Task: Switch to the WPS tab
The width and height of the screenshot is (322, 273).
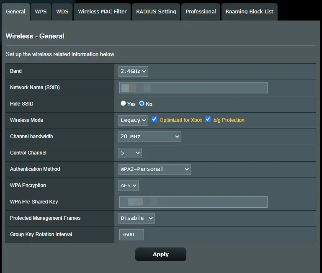Action: click(x=41, y=12)
